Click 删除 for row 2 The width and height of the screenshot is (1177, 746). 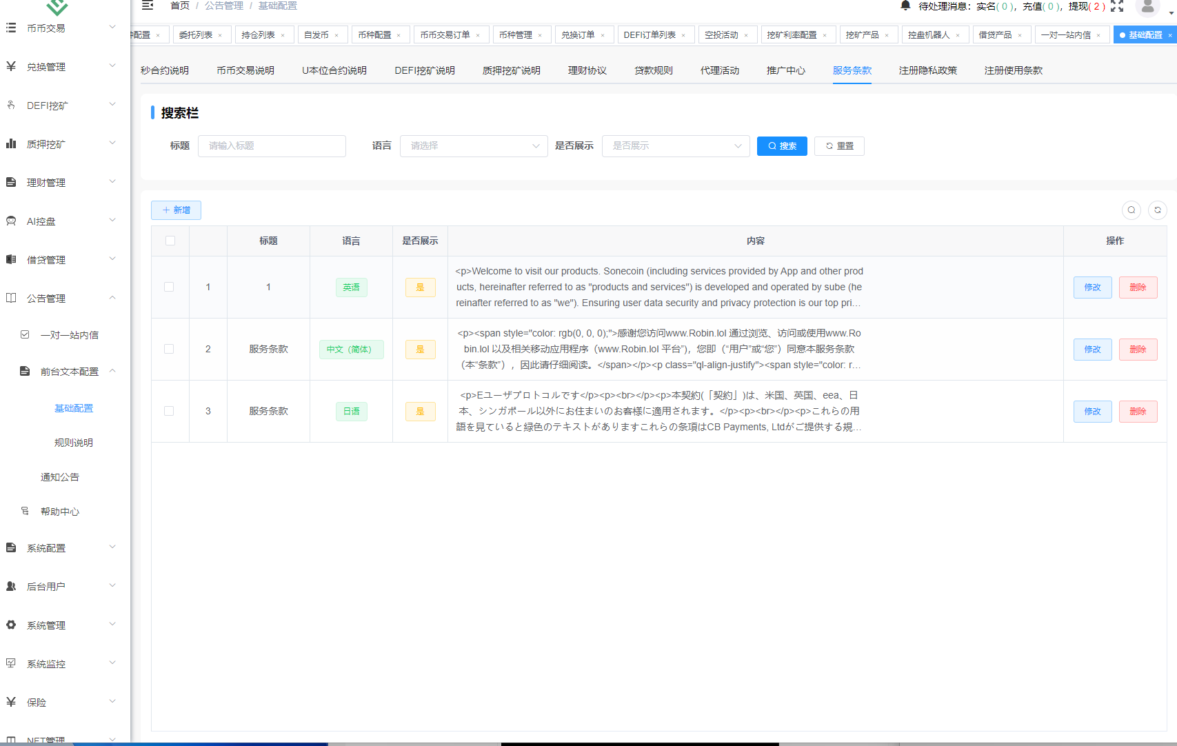coord(1138,350)
